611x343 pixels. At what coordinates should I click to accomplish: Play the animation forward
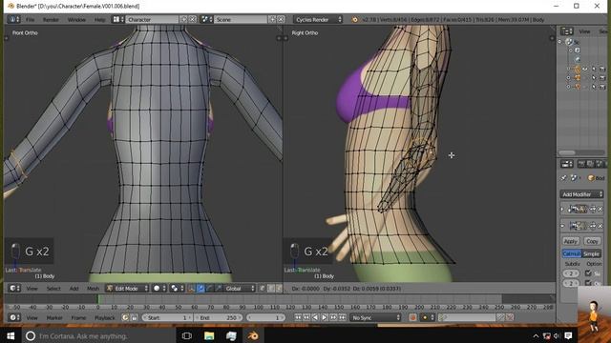pyautogui.click(x=325, y=317)
